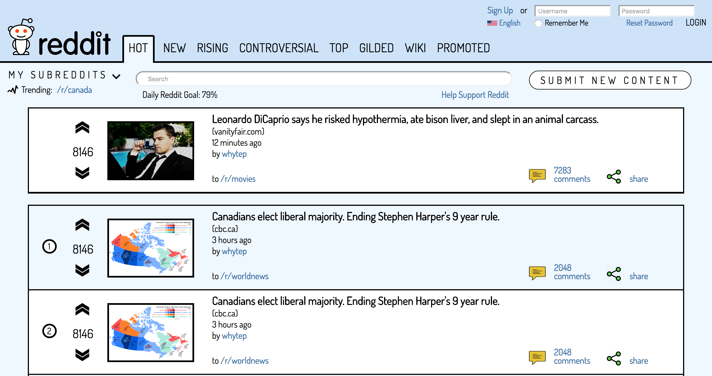Click share icon on DiCaprio post

coord(614,177)
